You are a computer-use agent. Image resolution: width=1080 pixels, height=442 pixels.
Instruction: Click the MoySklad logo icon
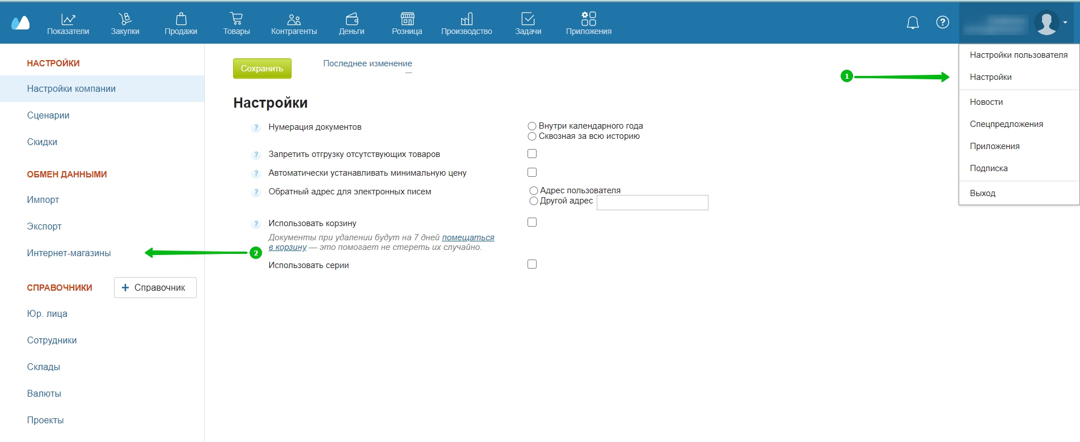[x=20, y=23]
